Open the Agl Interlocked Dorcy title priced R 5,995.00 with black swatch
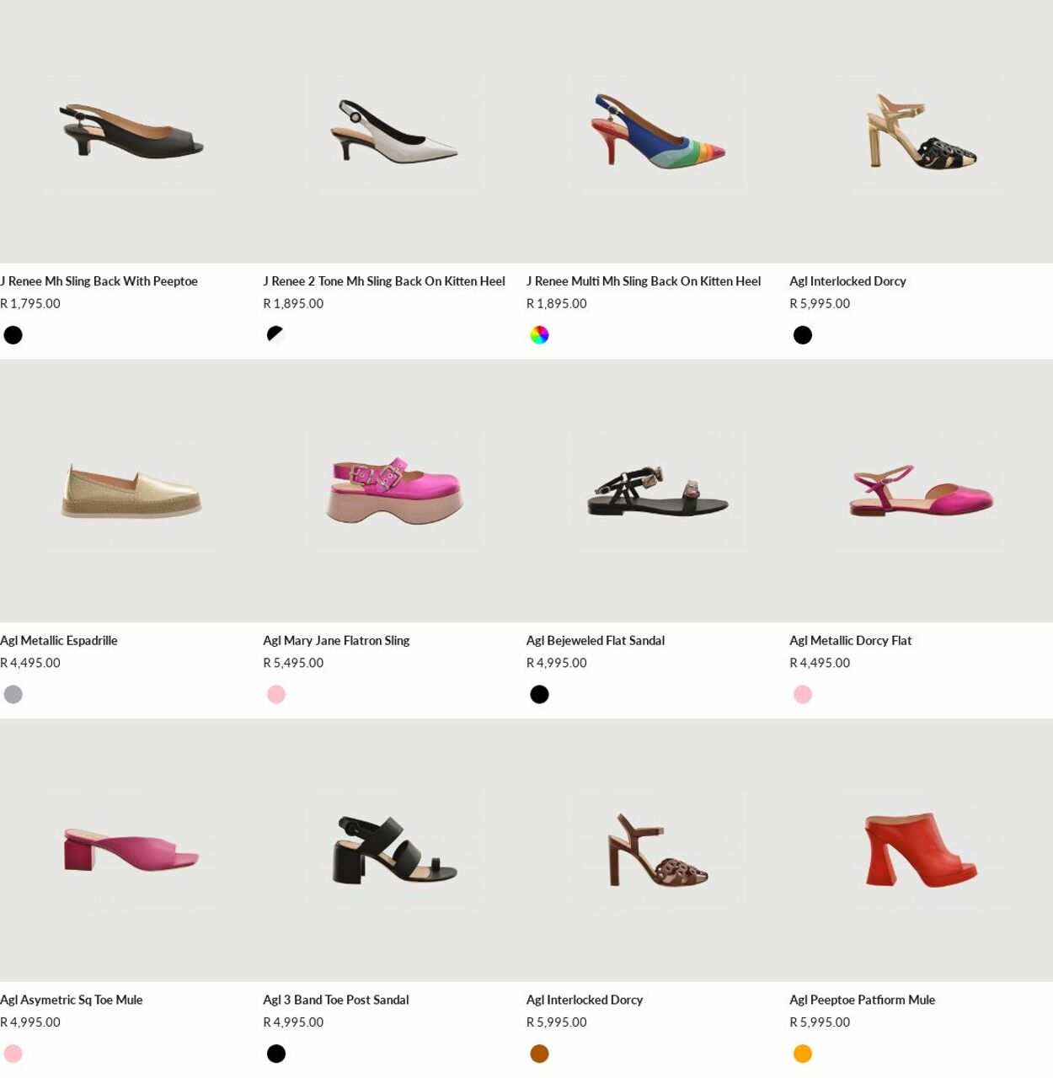 click(x=847, y=281)
